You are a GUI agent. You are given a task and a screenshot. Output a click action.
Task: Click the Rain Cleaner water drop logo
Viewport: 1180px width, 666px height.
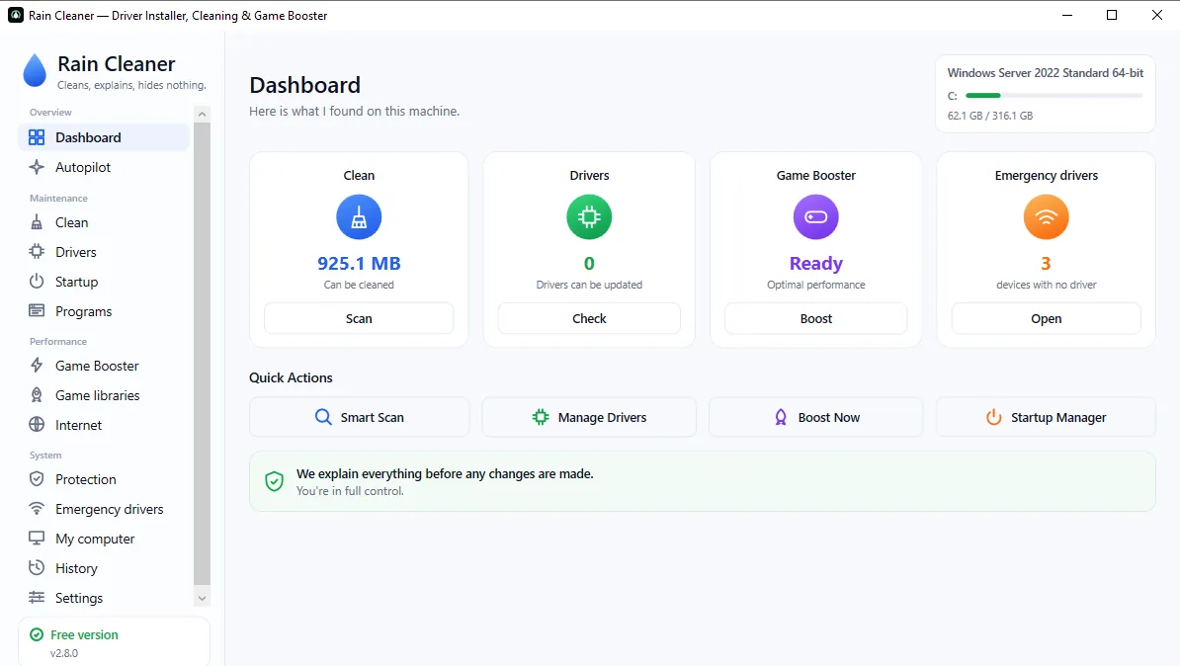point(35,71)
